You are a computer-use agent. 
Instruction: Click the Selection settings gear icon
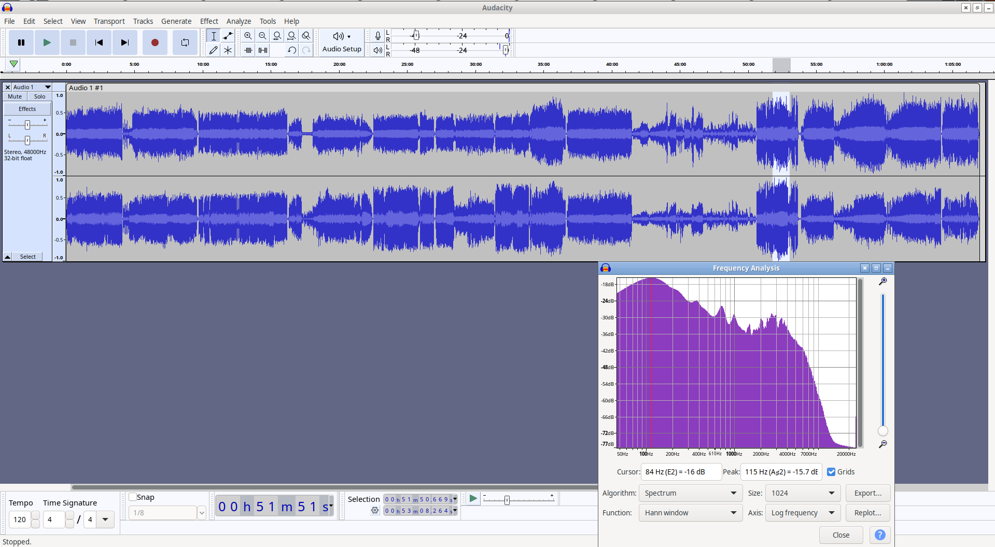(x=375, y=511)
